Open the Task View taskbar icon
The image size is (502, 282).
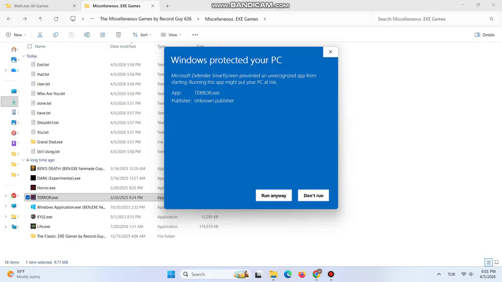[258, 274]
